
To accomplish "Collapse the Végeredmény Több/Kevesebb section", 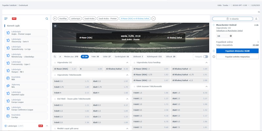I will (127, 75).
